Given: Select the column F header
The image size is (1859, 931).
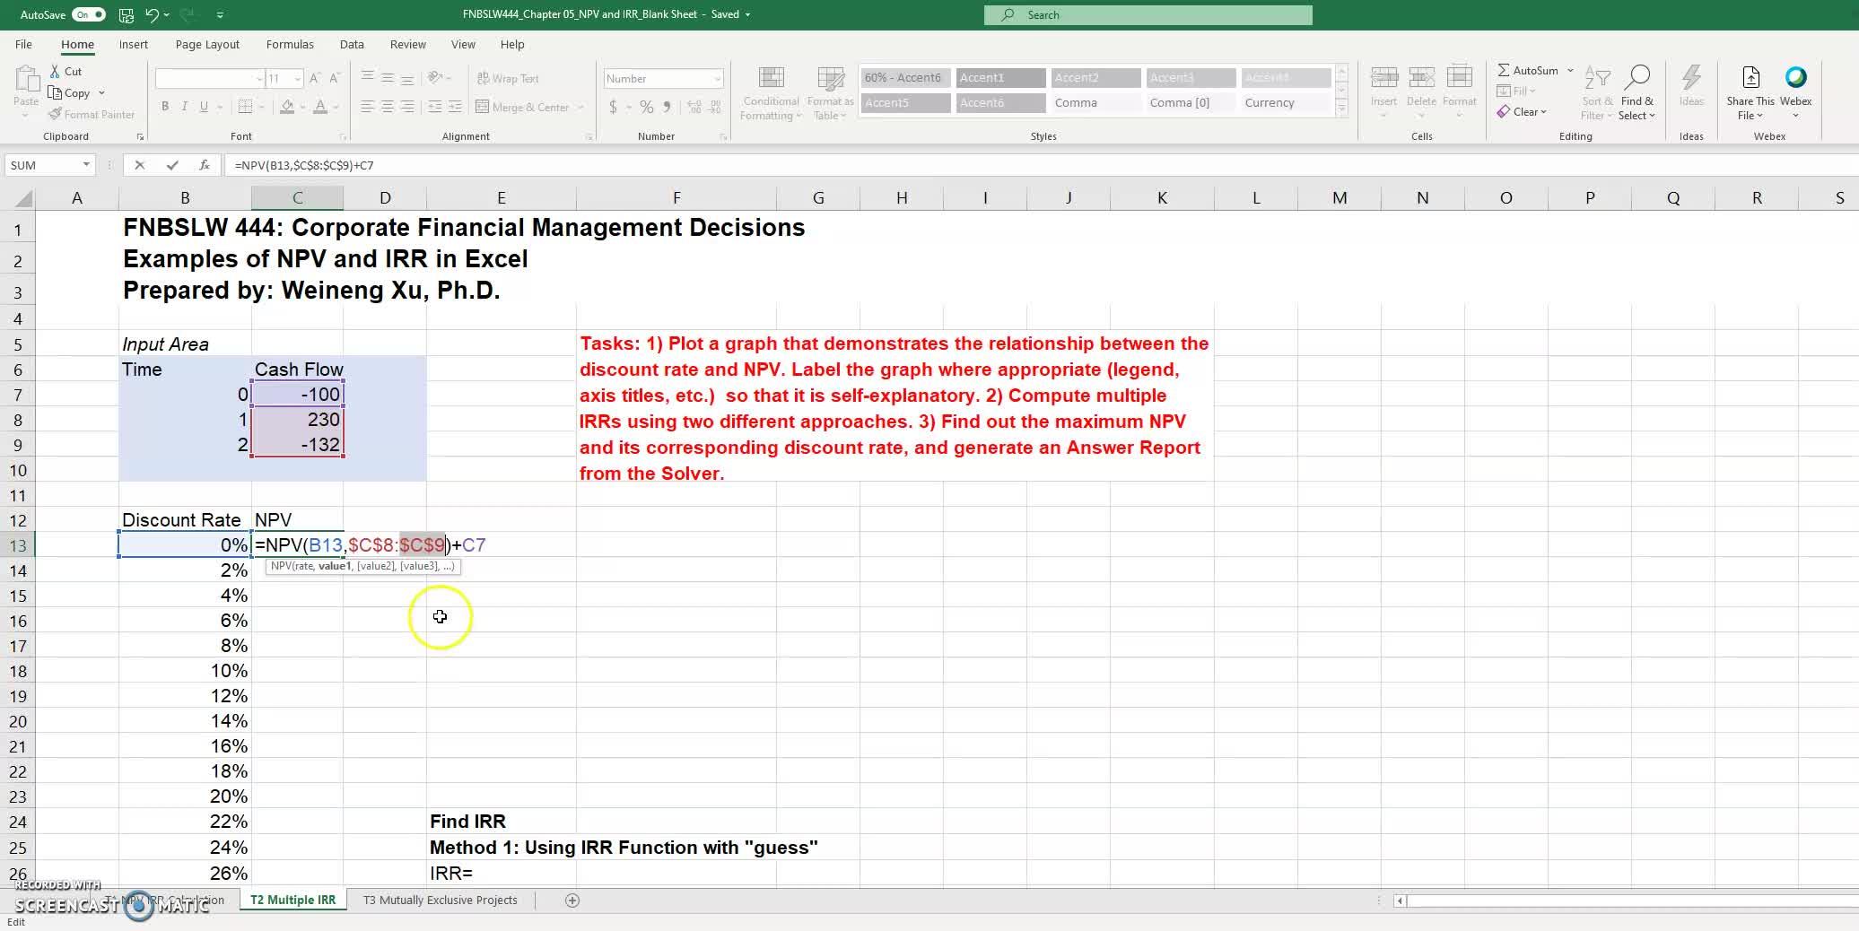Looking at the screenshot, I should tap(676, 197).
